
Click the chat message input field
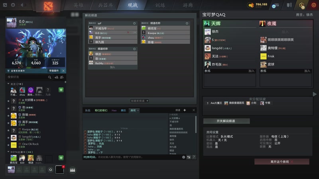coord(139,157)
